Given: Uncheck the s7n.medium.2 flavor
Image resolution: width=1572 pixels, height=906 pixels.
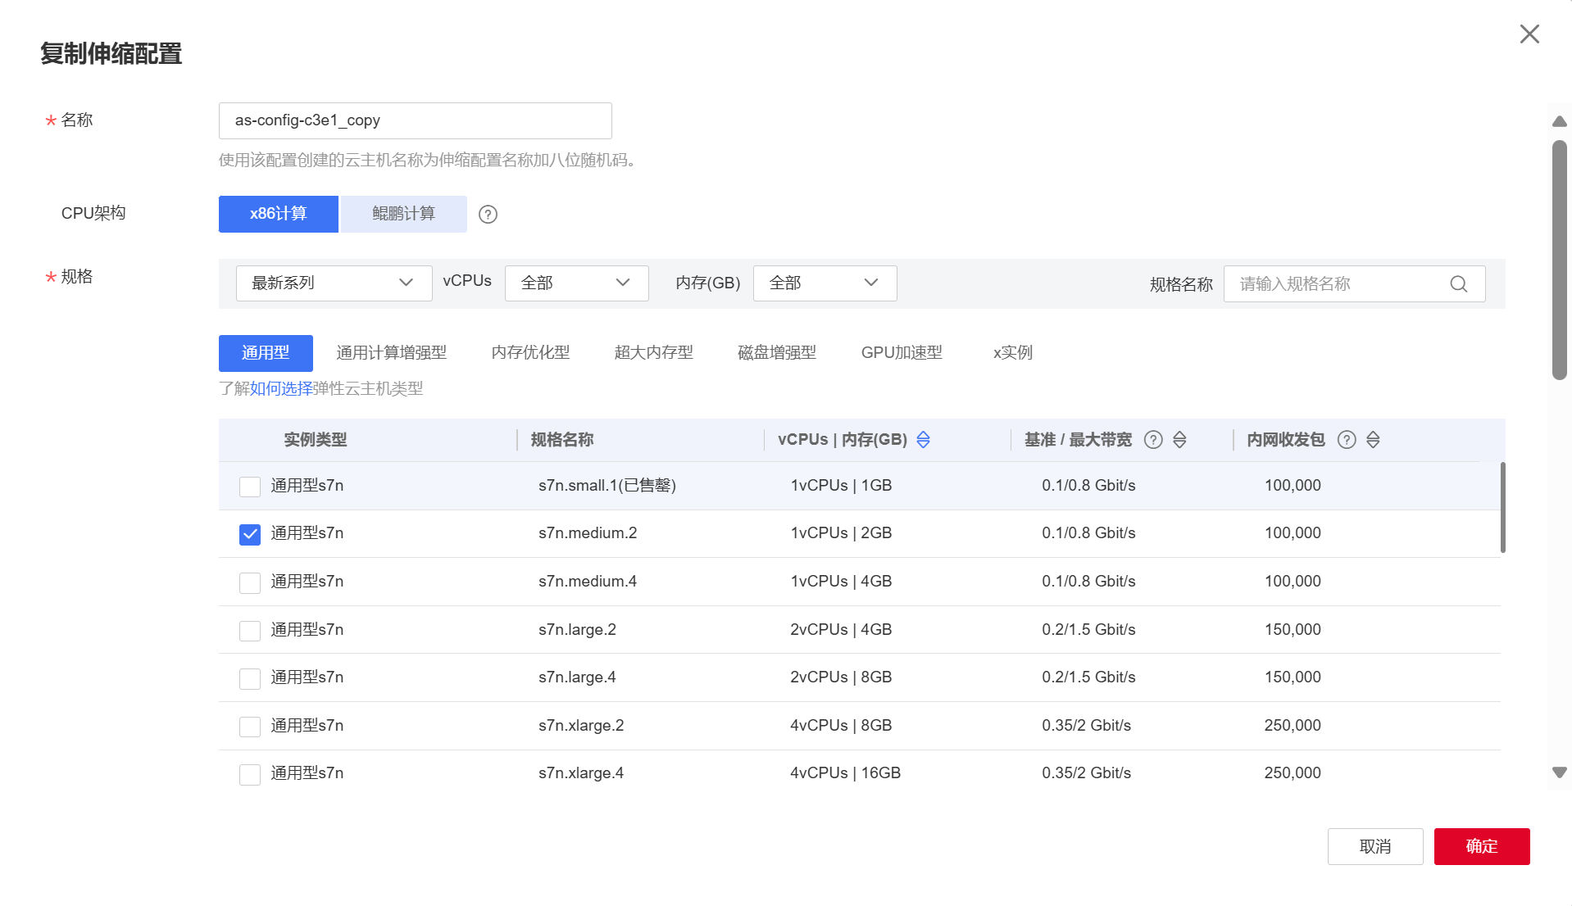Looking at the screenshot, I should 249,533.
